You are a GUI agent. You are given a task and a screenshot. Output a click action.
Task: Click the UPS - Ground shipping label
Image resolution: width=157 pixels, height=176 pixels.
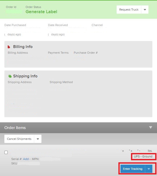click(143, 156)
